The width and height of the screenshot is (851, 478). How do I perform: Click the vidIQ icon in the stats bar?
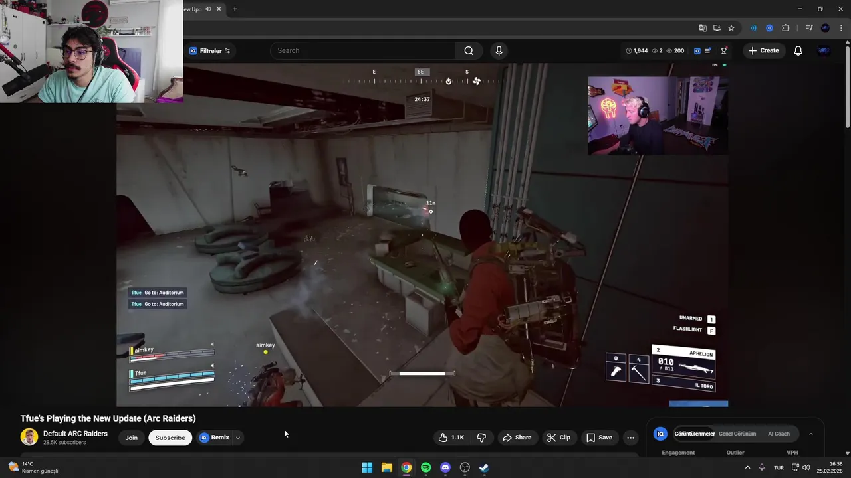pos(697,51)
